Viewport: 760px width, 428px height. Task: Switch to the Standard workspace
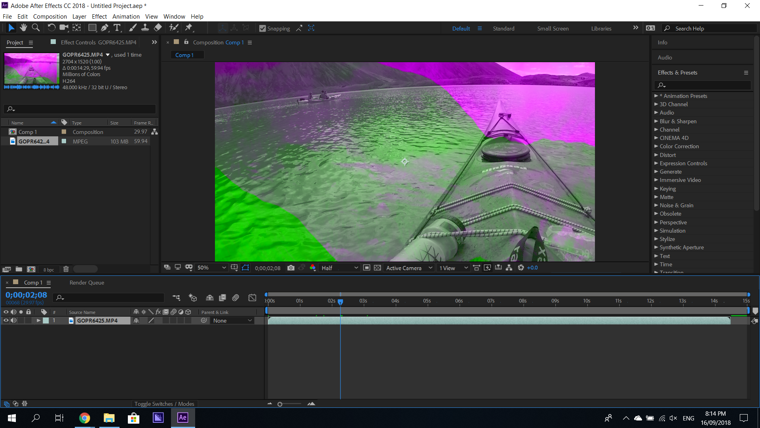coord(503,29)
